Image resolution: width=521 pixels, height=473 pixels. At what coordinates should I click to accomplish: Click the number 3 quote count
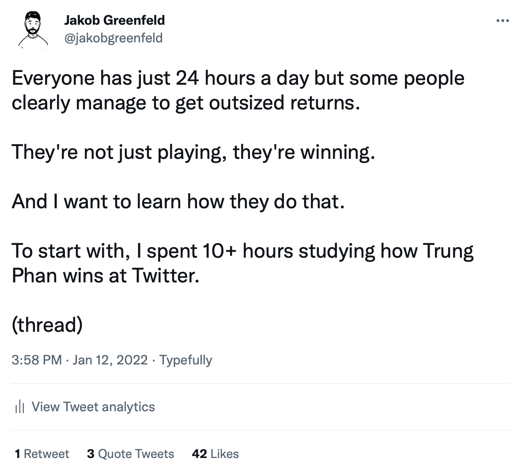pos(91,454)
